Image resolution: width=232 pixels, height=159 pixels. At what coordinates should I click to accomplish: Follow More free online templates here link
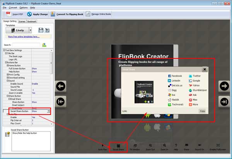pos(24,37)
